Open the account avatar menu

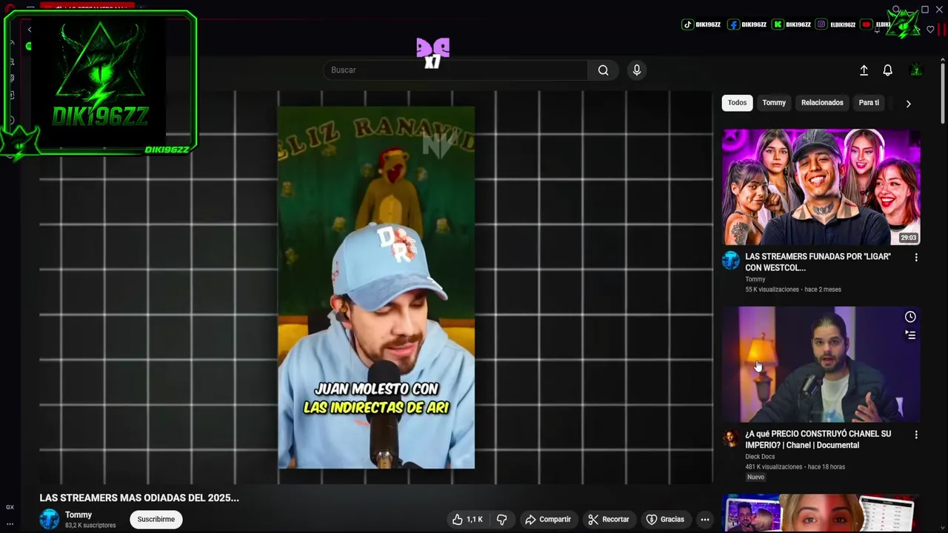pos(916,70)
